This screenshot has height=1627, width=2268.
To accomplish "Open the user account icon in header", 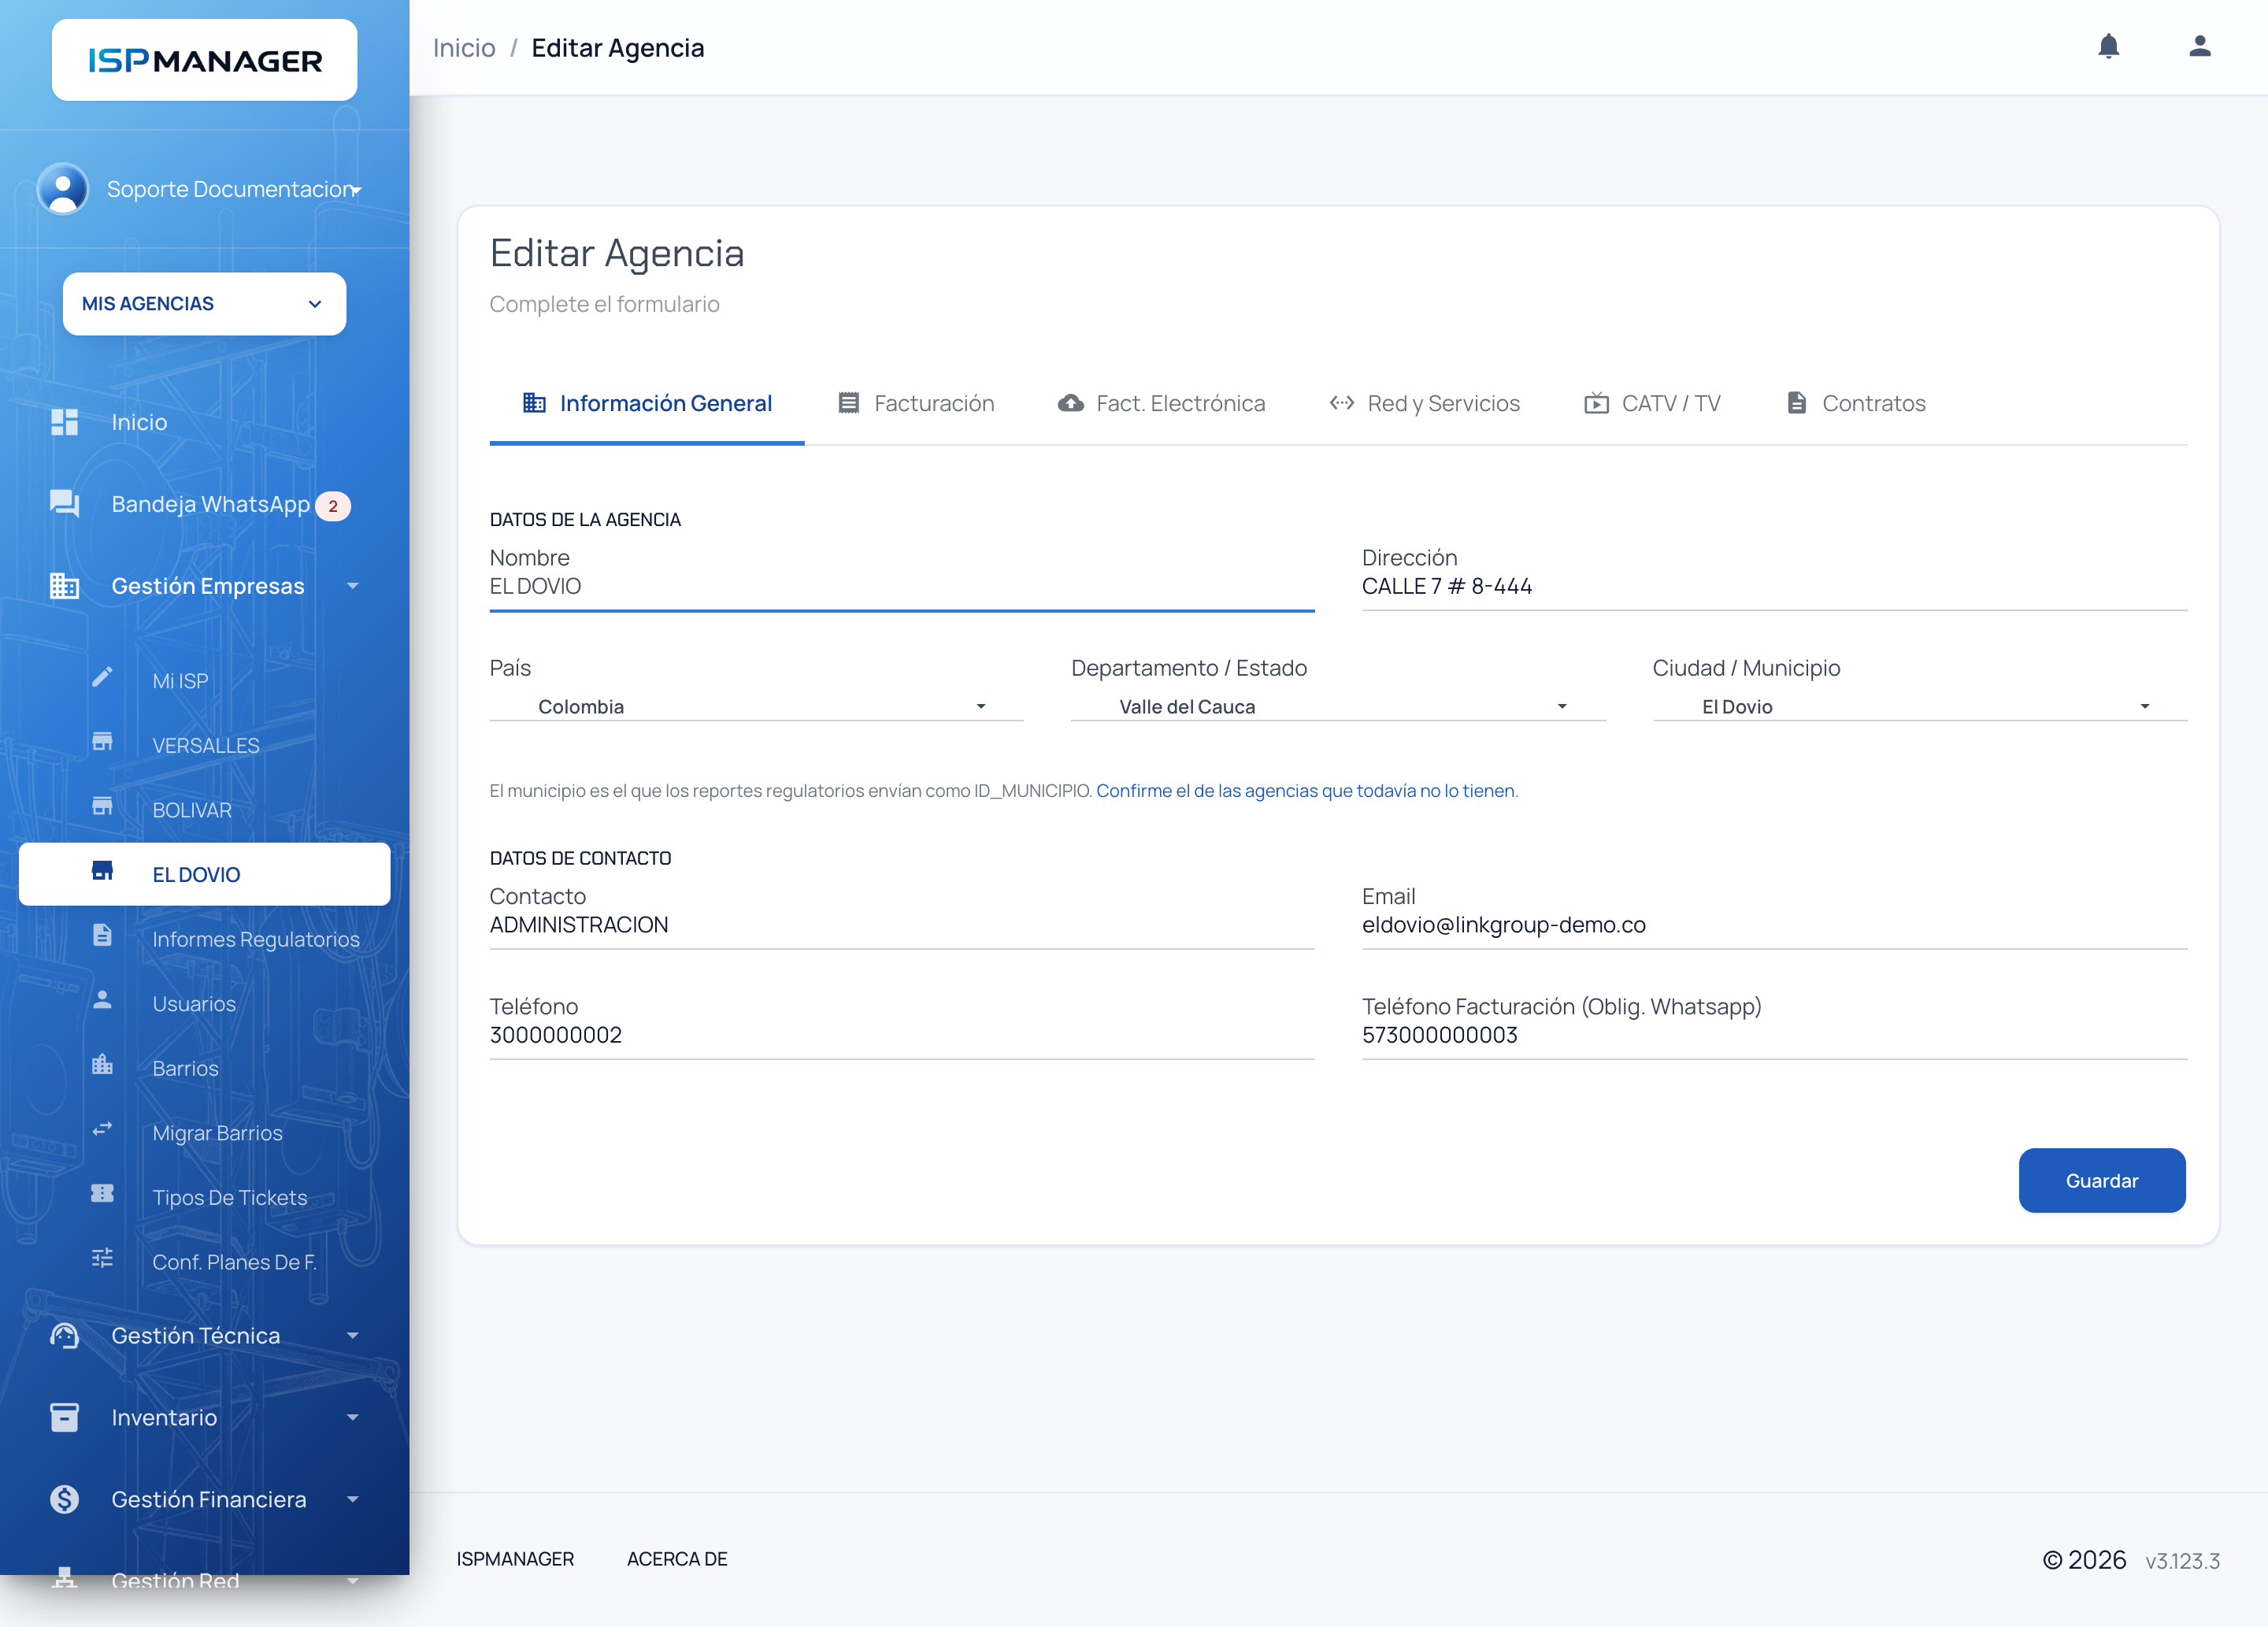I will point(2199,47).
